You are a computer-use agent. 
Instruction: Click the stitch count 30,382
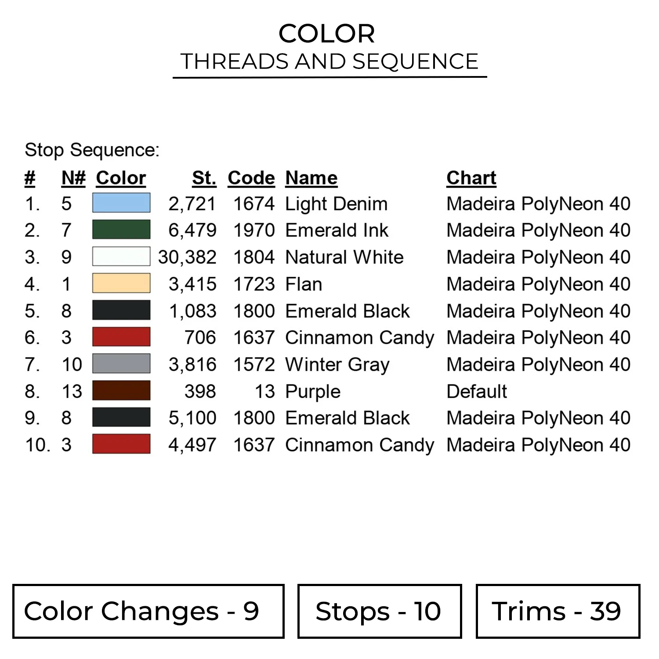[x=187, y=257]
